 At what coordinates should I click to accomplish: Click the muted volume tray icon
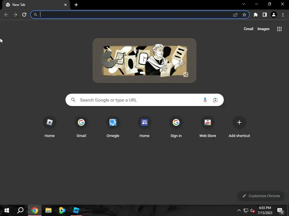pos(253,210)
